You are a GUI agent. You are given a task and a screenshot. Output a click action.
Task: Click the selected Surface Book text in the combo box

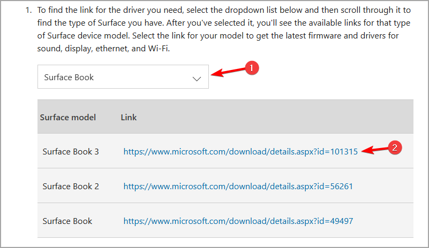pos(69,77)
